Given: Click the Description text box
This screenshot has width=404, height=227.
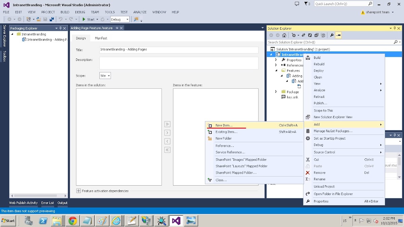Looking at the screenshot, I should pos(179,63).
